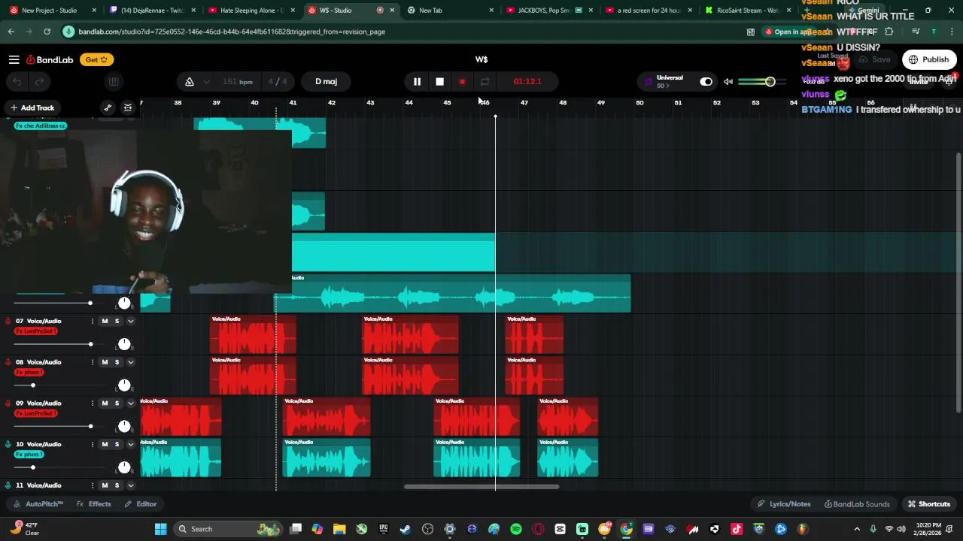Image resolution: width=963 pixels, height=541 pixels.
Task: Toggle the track height view icon
Action: 128,107
